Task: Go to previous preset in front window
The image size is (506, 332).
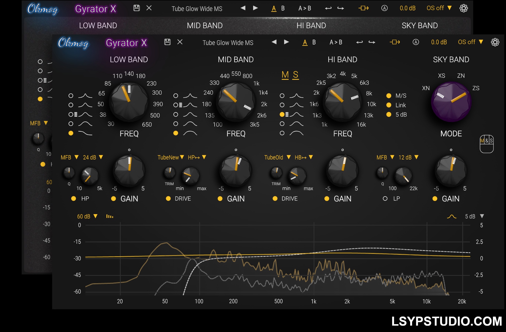Action: click(x=274, y=42)
